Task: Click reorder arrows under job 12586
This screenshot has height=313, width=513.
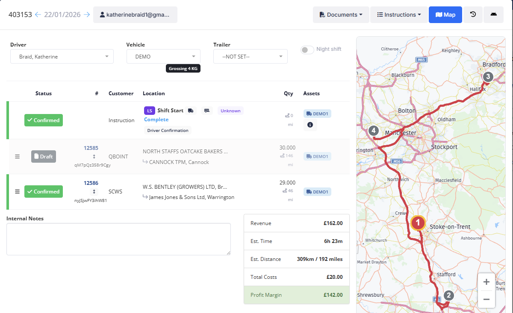Action: (94, 192)
